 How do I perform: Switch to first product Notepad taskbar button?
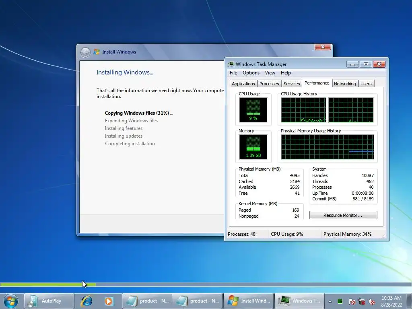point(147,301)
